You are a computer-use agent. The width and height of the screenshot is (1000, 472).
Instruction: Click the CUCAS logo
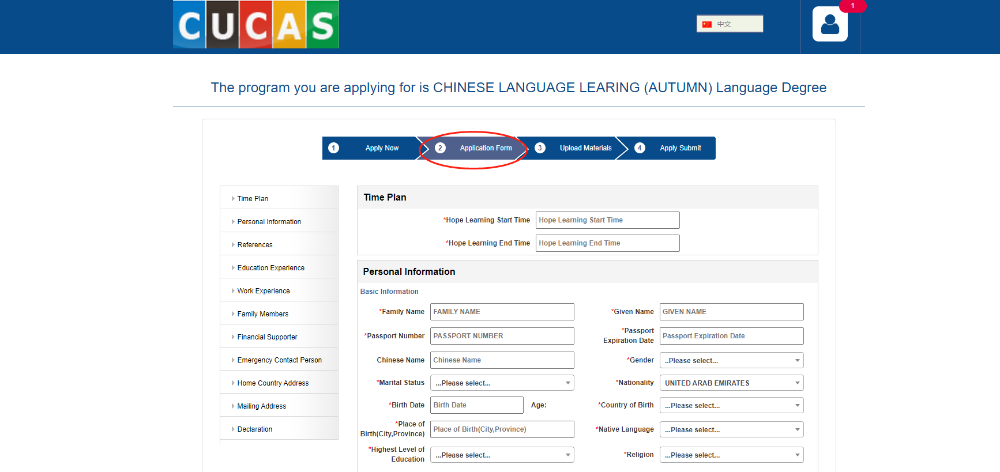[255, 25]
